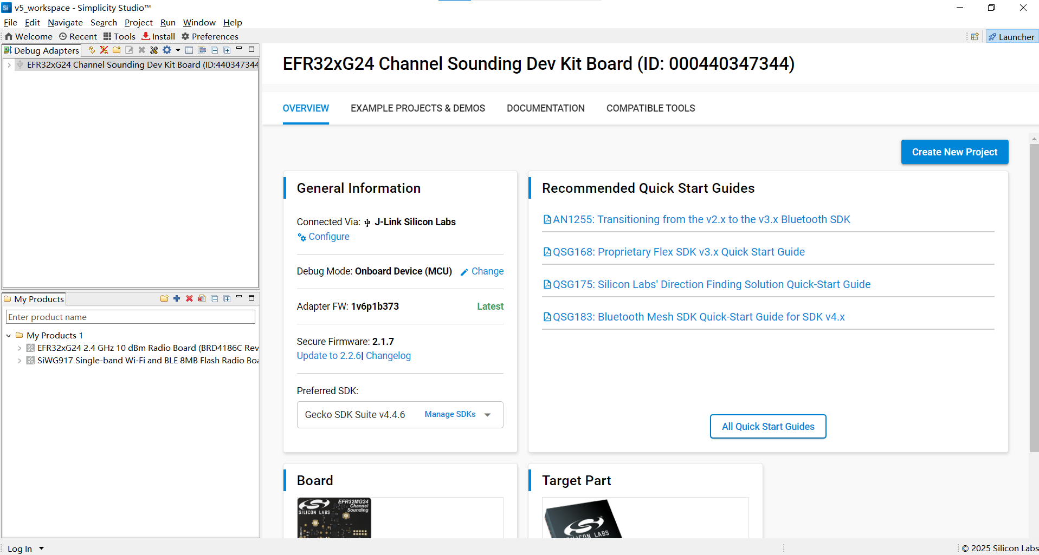Click the wrench tools icon in Debug Adapters
Screen dimensions: 1039x555
coord(154,50)
